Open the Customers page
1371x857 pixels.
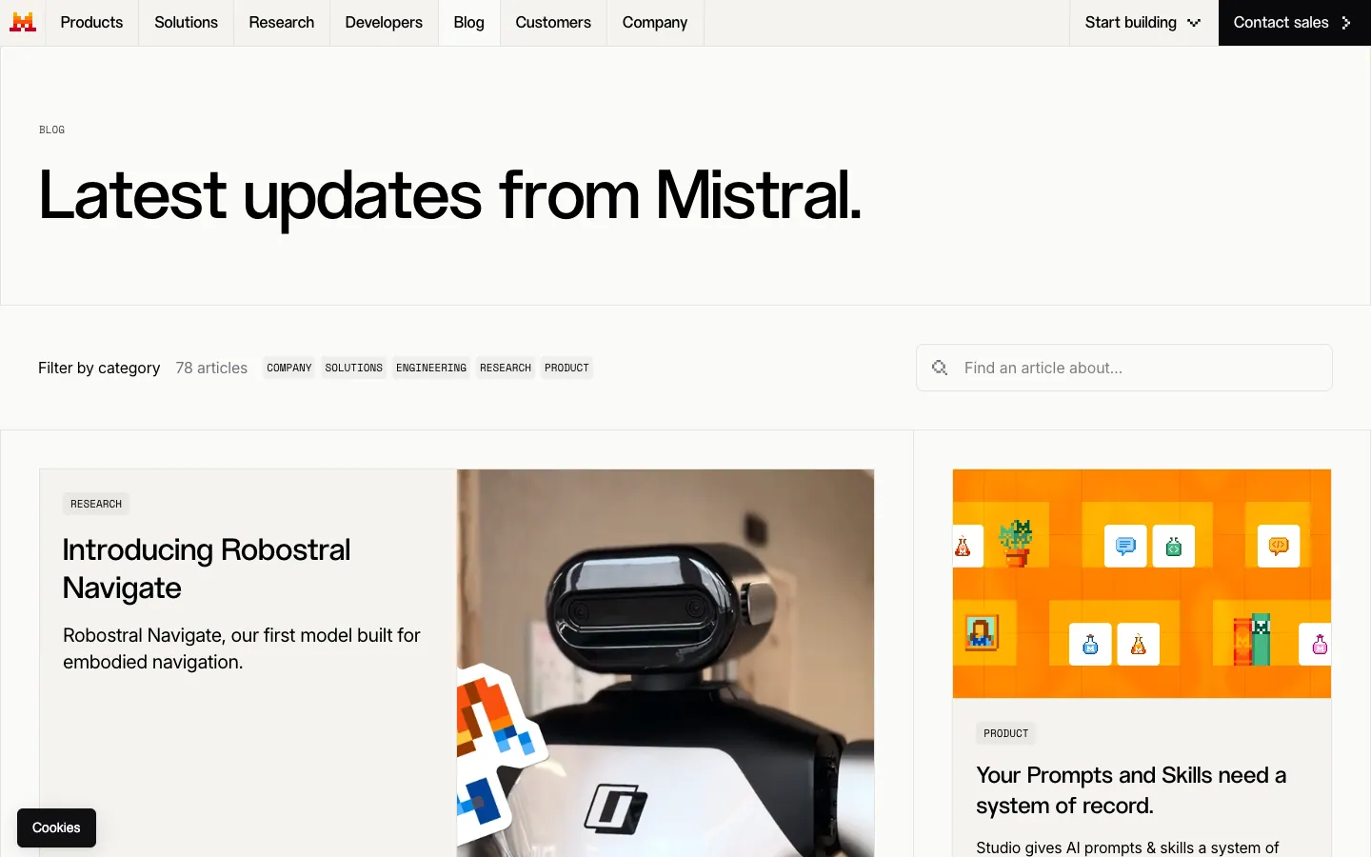click(553, 22)
